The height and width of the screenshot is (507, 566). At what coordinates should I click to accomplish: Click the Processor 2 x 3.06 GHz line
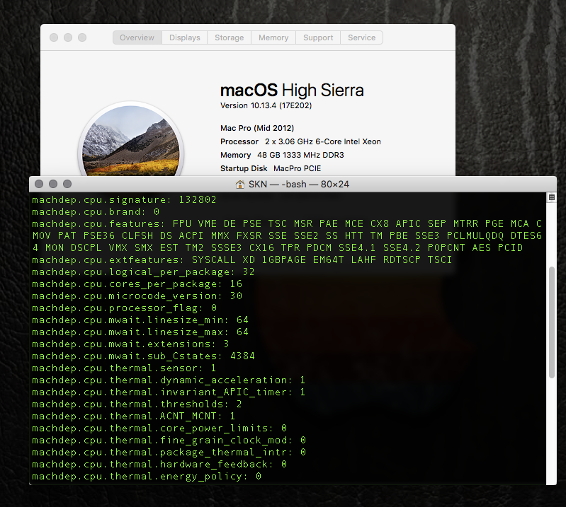(x=300, y=141)
